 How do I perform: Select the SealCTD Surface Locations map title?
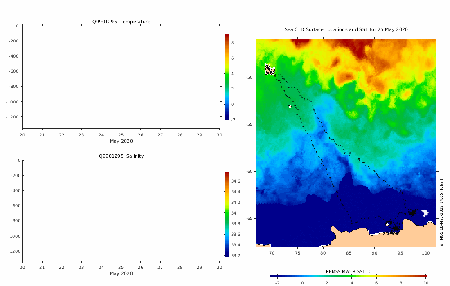346,29
